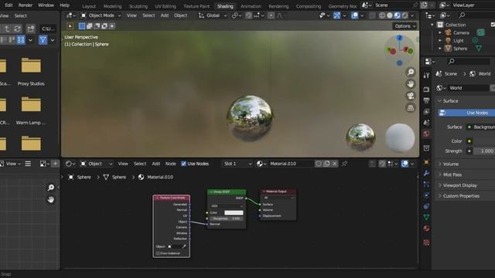
Task: Open the Slot 1 material slot dropdown
Action: (237, 164)
